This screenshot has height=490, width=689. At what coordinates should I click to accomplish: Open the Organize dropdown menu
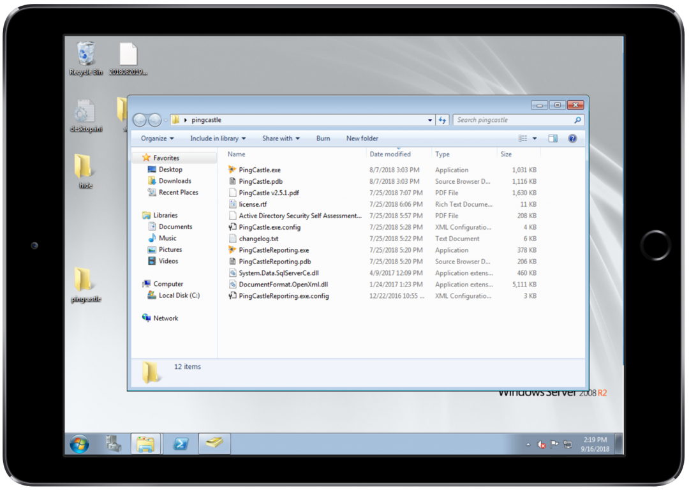pyautogui.click(x=158, y=138)
